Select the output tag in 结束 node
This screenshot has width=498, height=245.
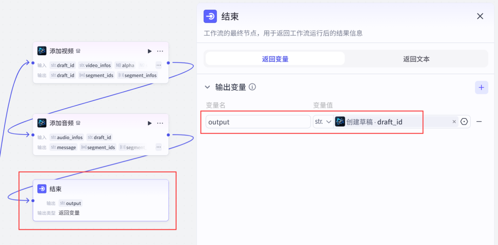point(71,203)
